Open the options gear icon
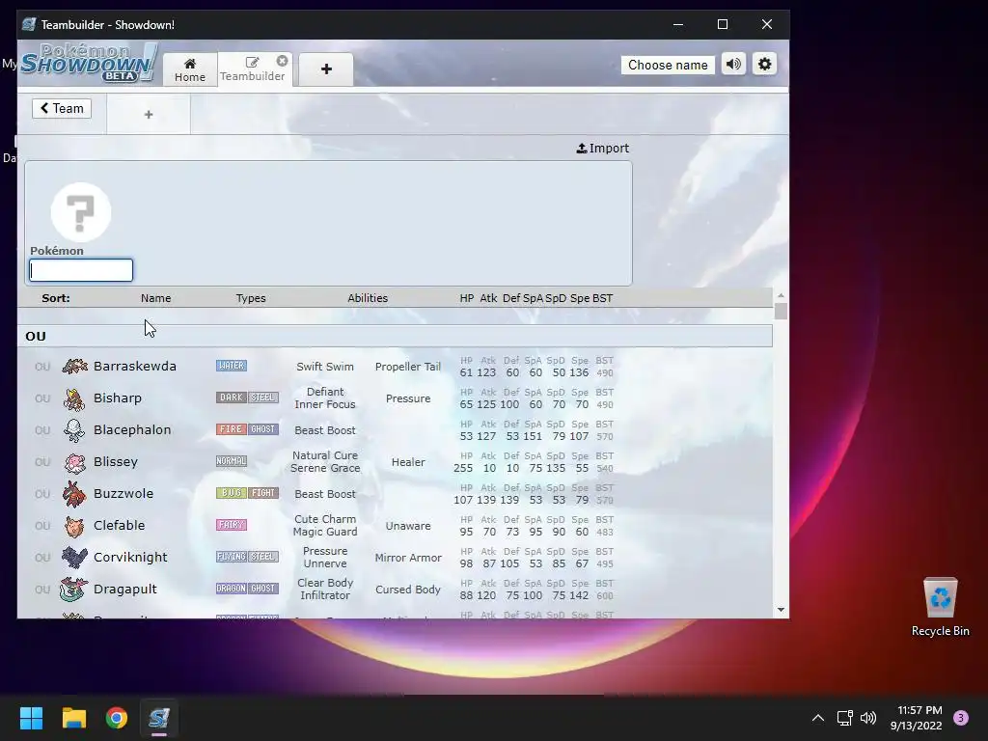The image size is (988, 741). point(764,65)
